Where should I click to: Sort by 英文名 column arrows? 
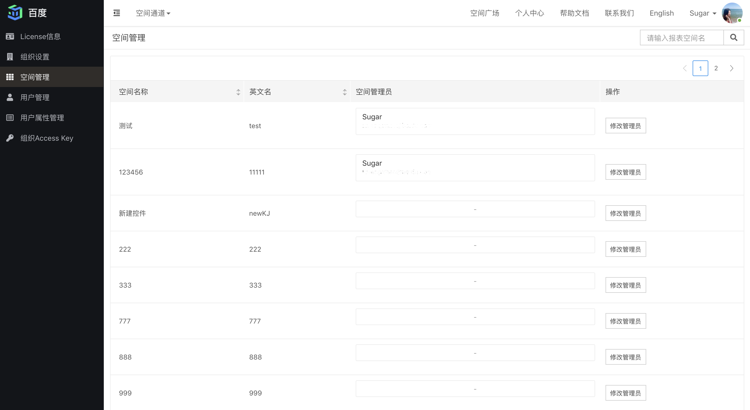point(344,92)
